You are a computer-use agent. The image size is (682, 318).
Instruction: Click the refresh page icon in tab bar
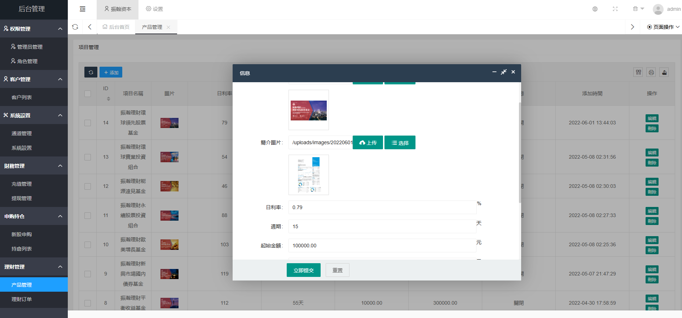point(75,27)
